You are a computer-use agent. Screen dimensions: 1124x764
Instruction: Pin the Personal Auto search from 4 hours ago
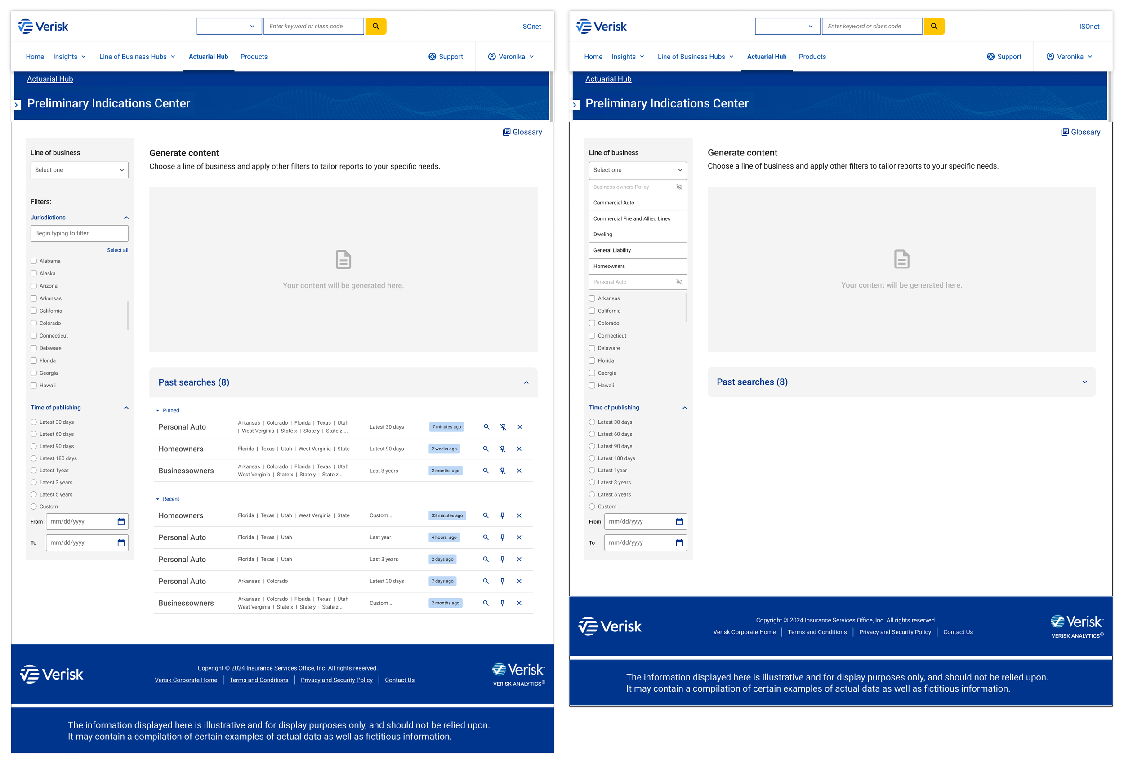pyautogui.click(x=503, y=537)
